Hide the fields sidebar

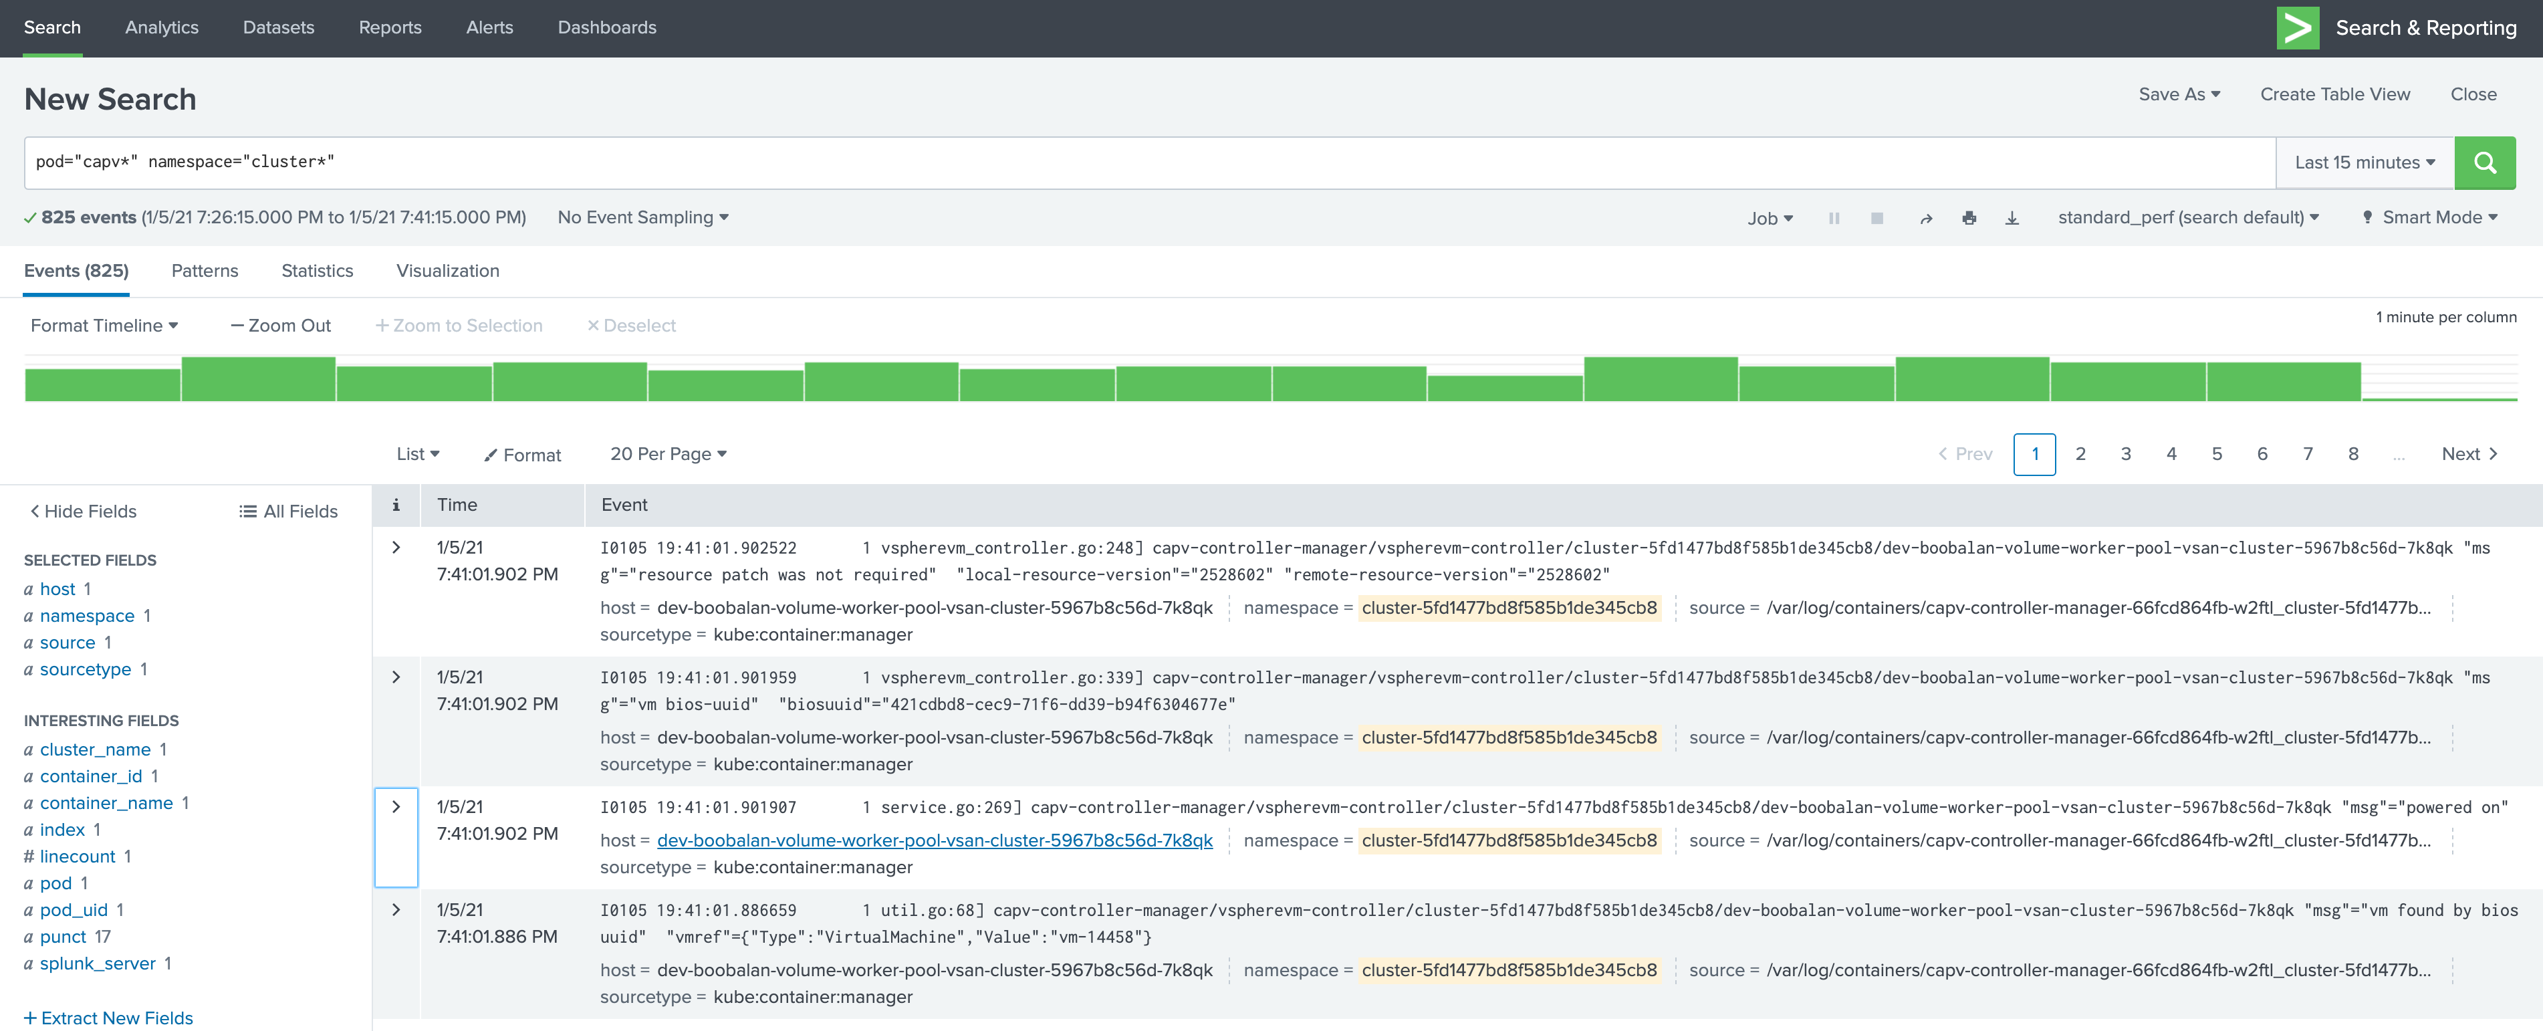coord(84,511)
